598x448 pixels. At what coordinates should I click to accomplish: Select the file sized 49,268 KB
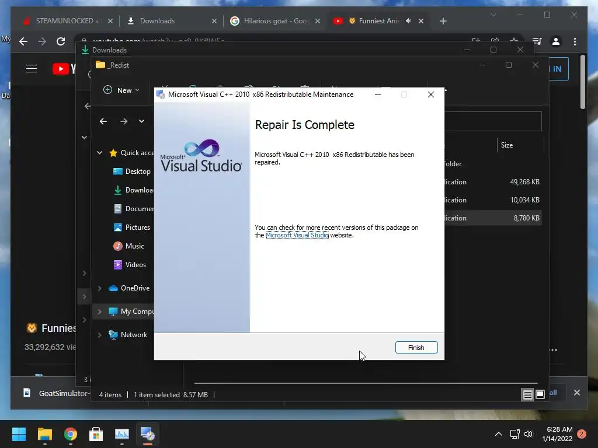(492, 182)
